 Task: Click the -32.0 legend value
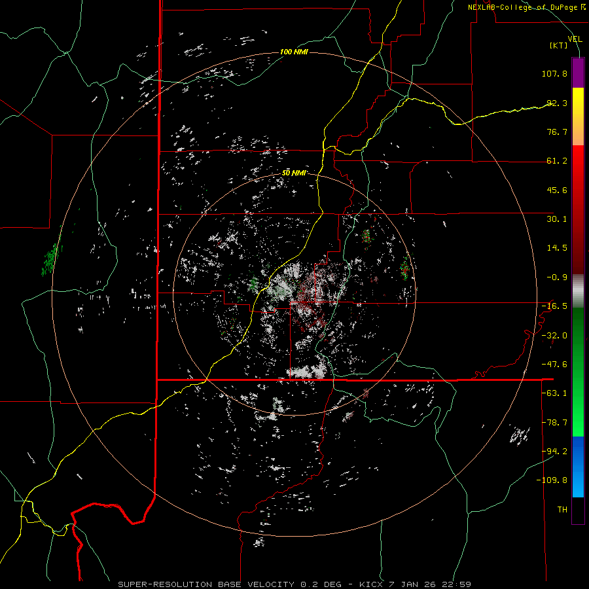click(554, 336)
